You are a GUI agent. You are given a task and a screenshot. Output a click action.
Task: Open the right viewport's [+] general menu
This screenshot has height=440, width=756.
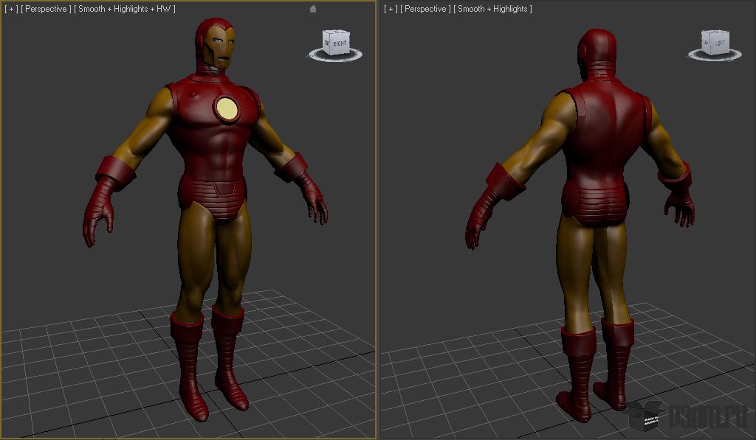click(391, 9)
